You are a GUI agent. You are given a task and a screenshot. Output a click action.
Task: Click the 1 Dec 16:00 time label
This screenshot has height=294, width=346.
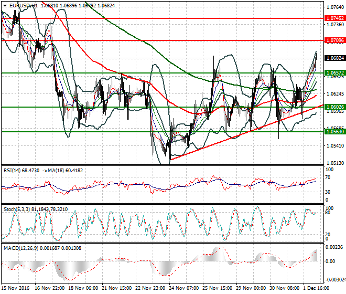coord(316,288)
